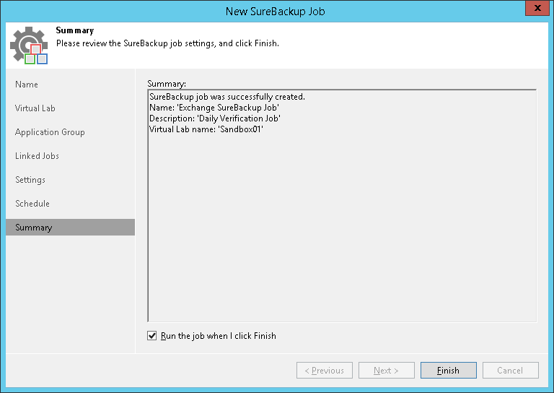Close the New SureBackup Job dialog
The width and height of the screenshot is (554, 393).
click(x=537, y=8)
